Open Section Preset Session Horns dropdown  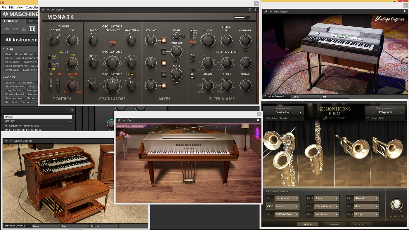tap(284, 112)
